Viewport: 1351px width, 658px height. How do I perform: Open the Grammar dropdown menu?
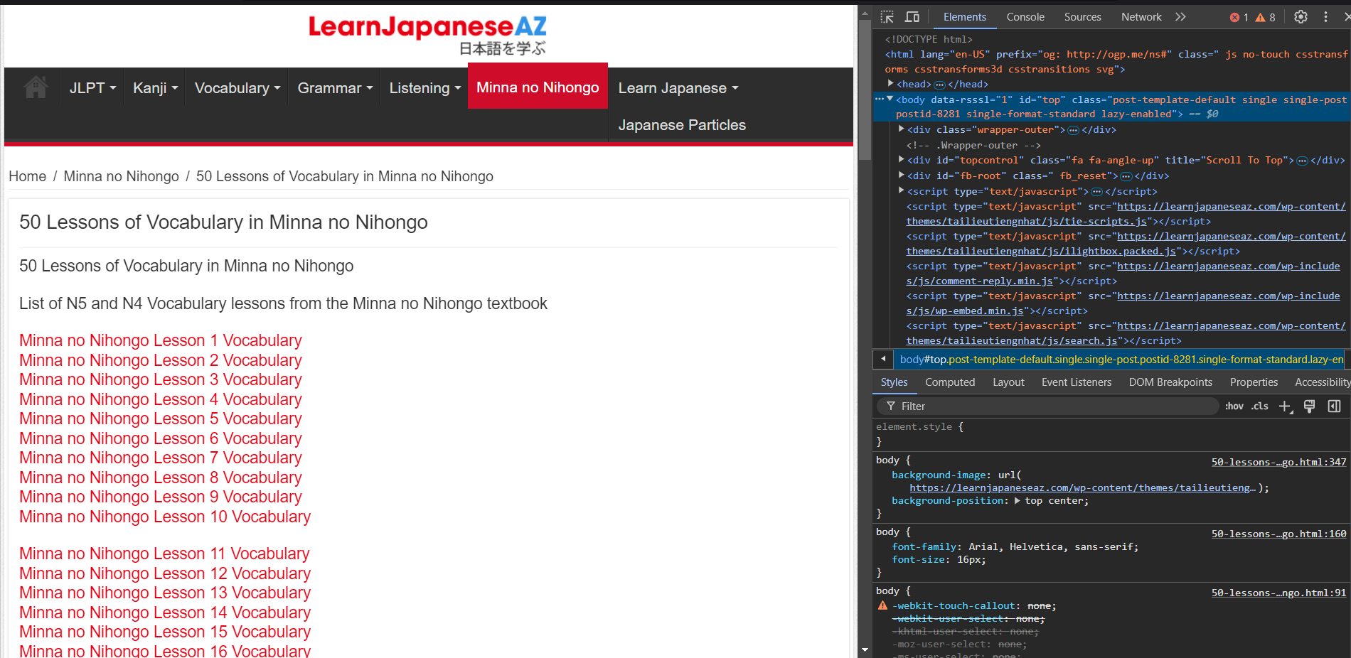click(x=335, y=88)
